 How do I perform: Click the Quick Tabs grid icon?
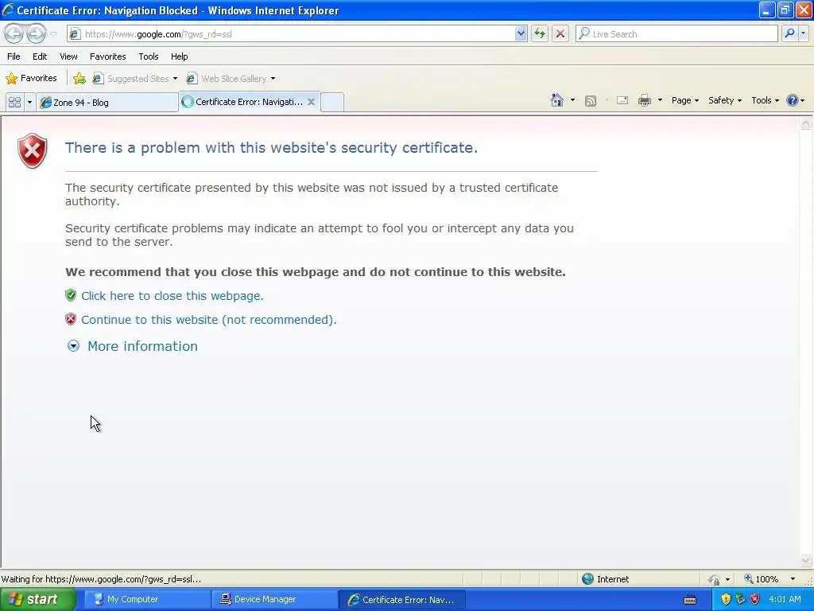(x=14, y=103)
